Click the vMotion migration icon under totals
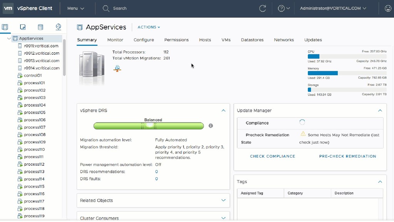This screenshot has width=394, height=222. coord(117,69)
